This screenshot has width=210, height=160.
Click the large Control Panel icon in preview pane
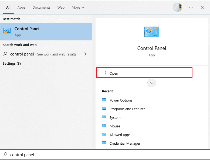click(x=152, y=32)
